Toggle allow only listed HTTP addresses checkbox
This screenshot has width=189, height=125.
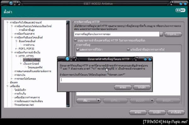[x=76, y=40]
